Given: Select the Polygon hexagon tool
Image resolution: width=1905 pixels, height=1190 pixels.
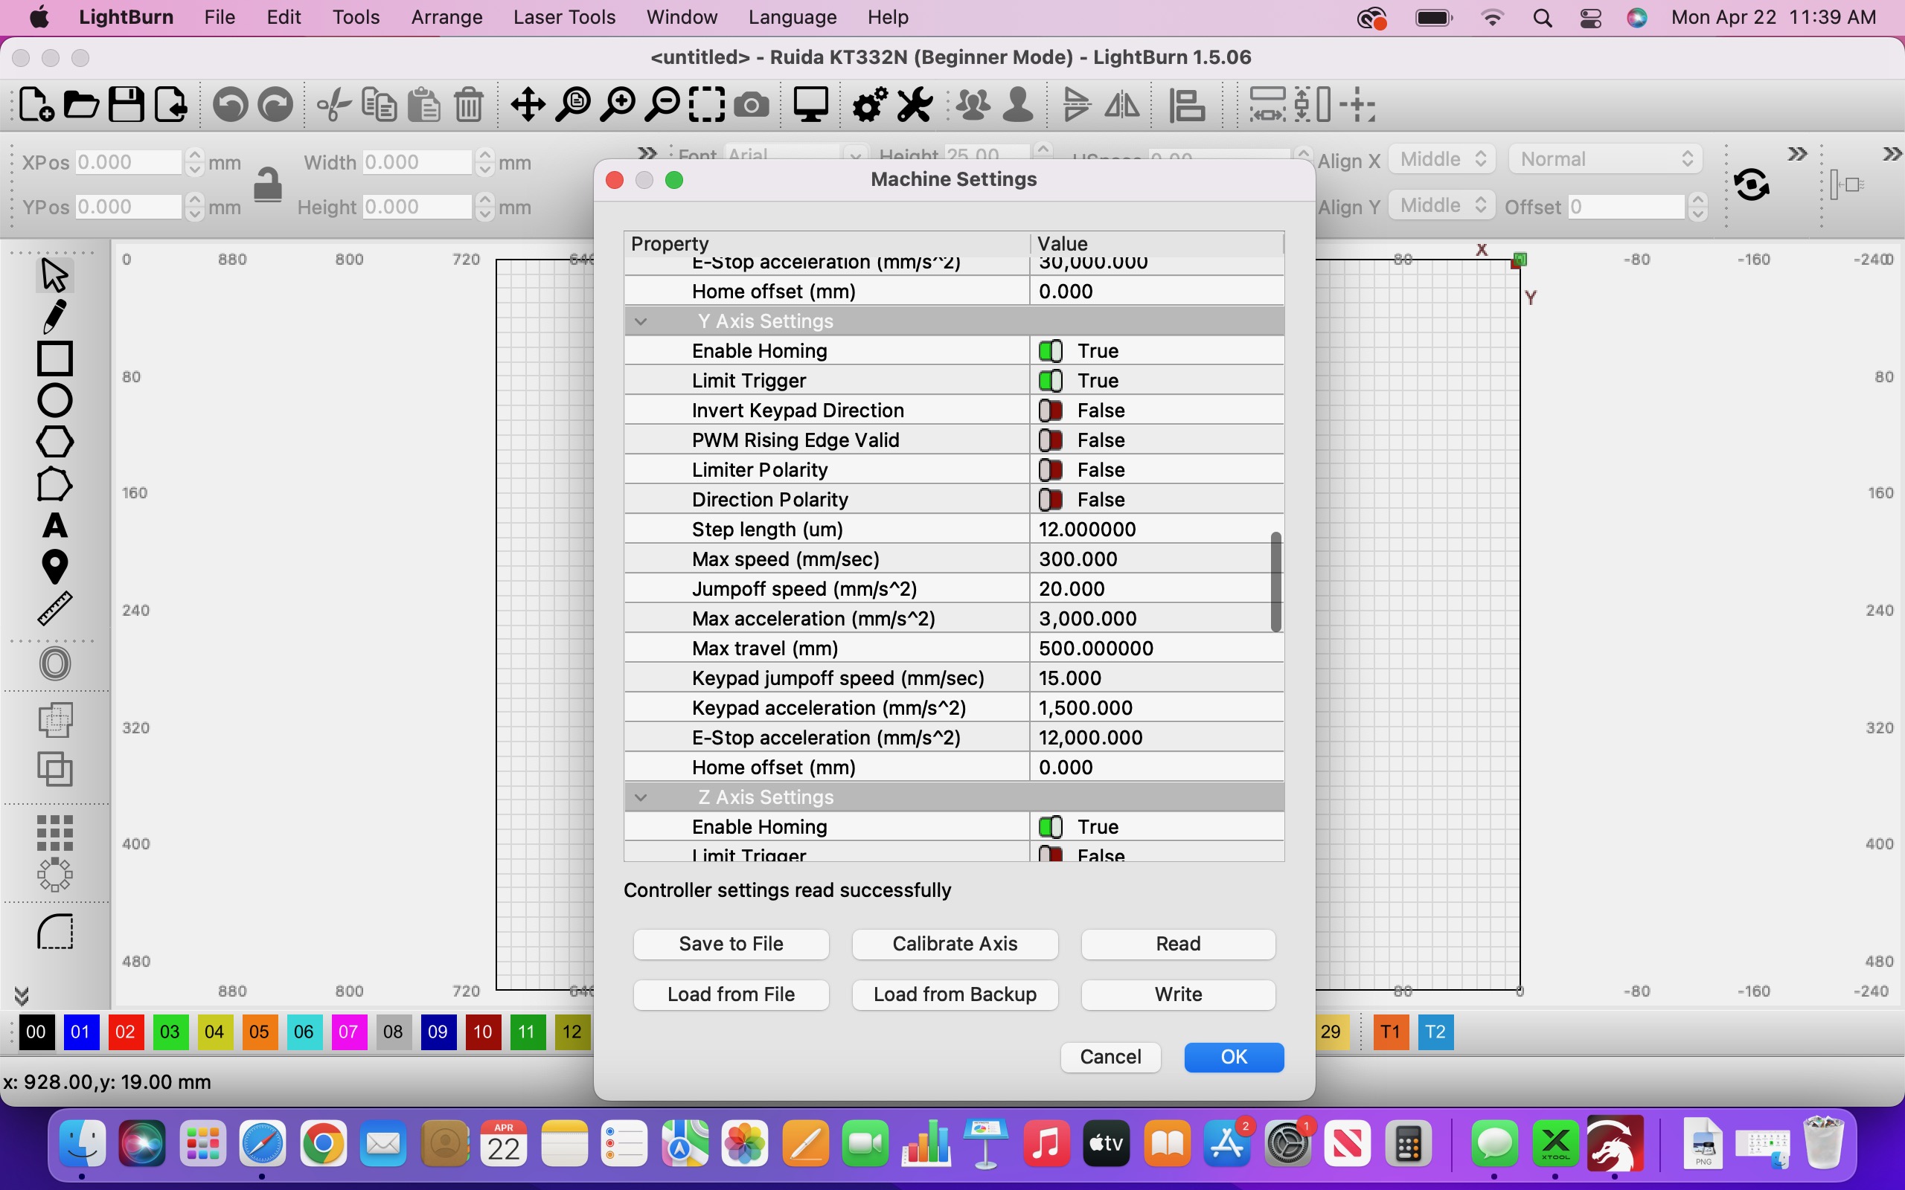Looking at the screenshot, I should (54, 442).
